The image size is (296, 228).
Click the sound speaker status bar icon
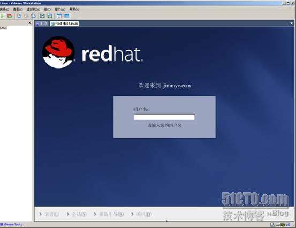coord(288,225)
